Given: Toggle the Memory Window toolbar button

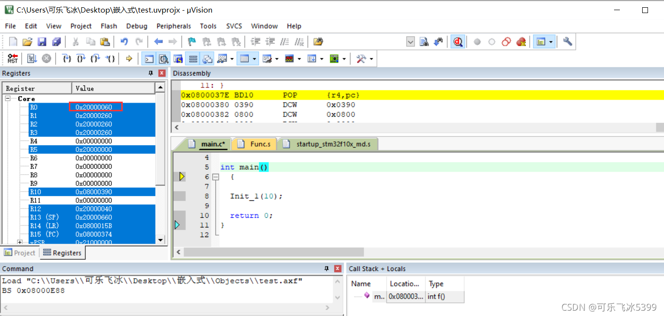Looking at the screenshot, I should point(244,59).
